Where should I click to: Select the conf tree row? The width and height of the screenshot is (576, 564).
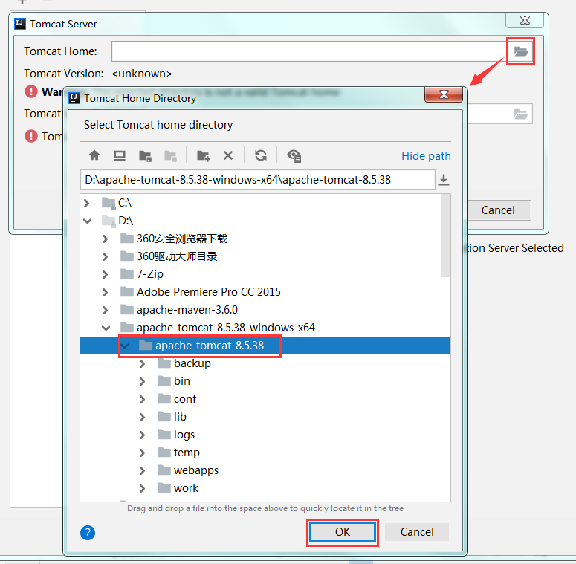[265, 399]
